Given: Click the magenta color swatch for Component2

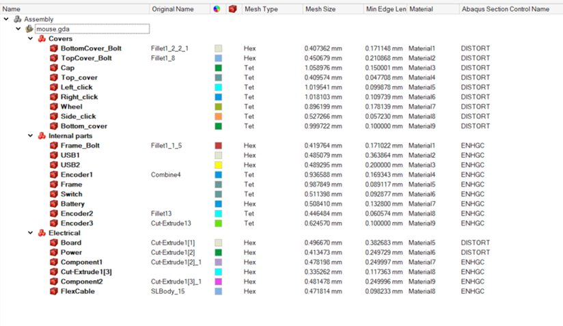Looking at the screenshot, I should pos(218,282).
